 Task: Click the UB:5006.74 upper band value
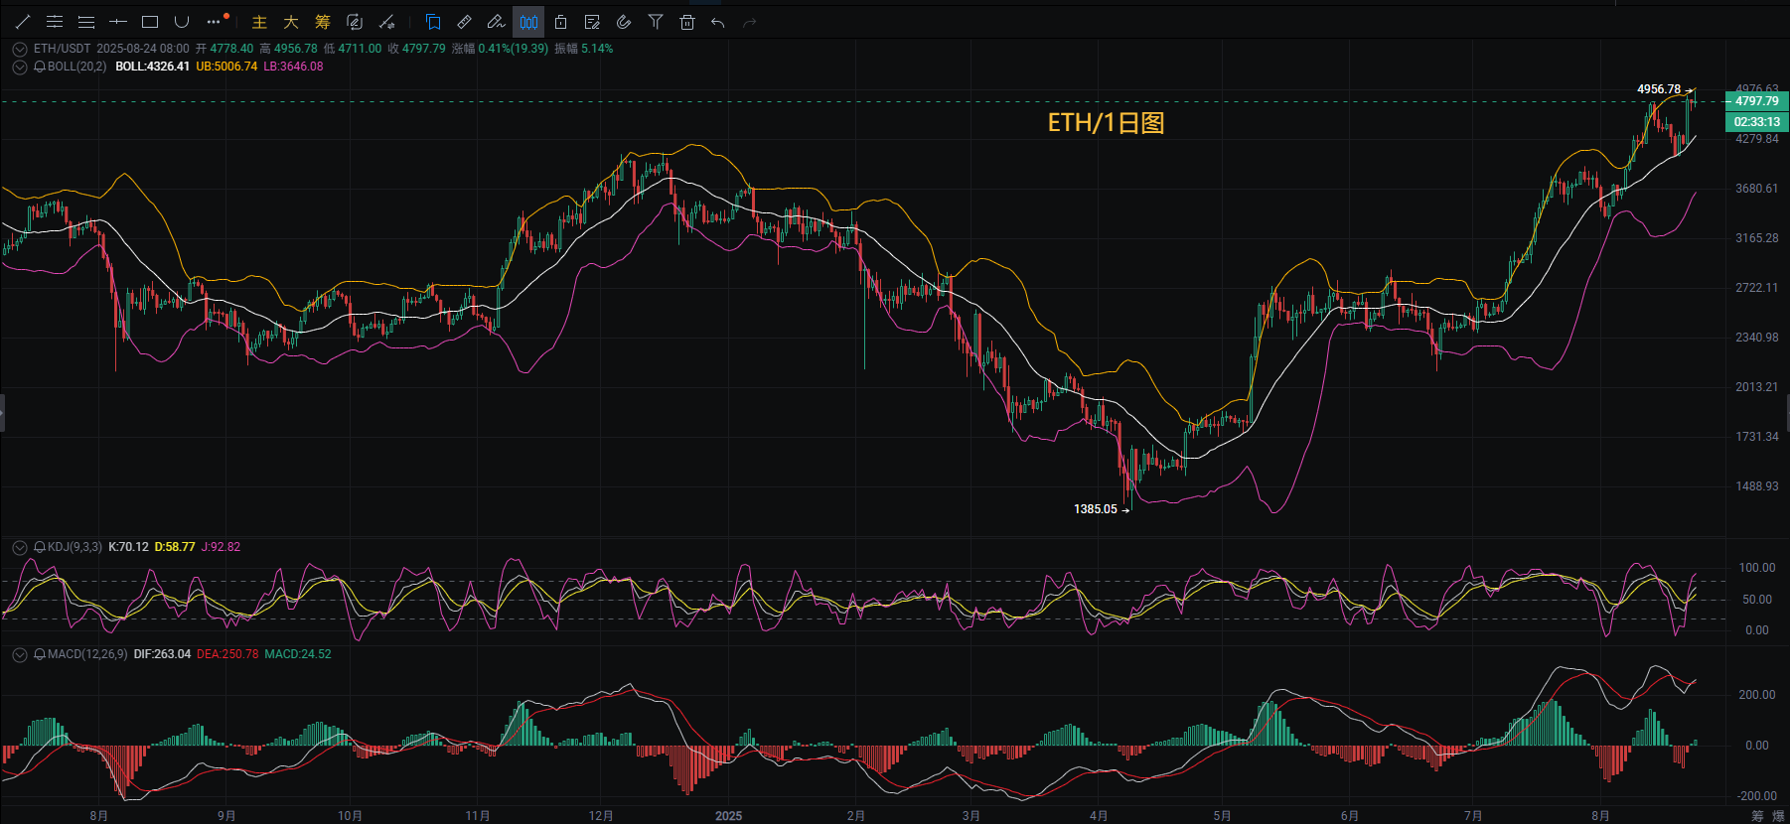pyautogui.click(x=226, y=67)
